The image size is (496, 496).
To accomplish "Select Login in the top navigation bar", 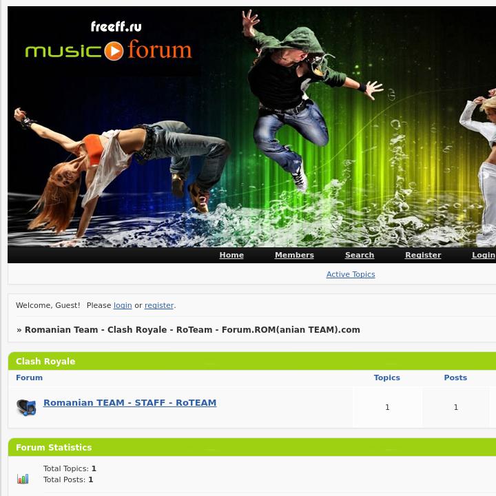I will pos(484,255).
